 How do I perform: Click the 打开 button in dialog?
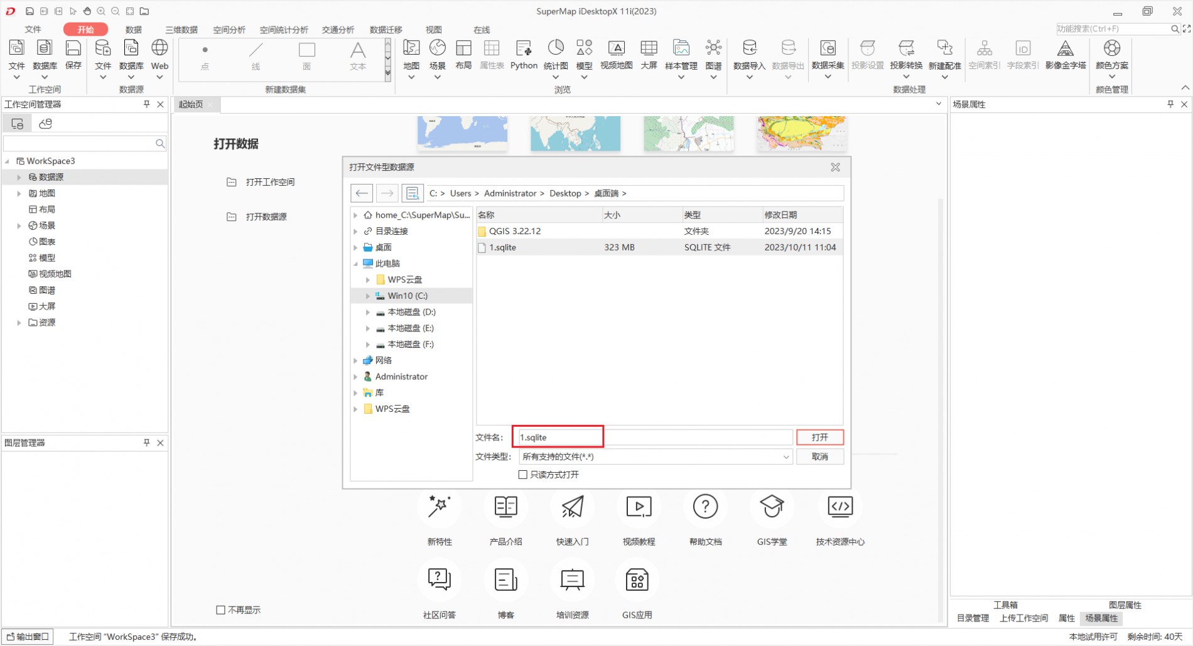(819, 437)
